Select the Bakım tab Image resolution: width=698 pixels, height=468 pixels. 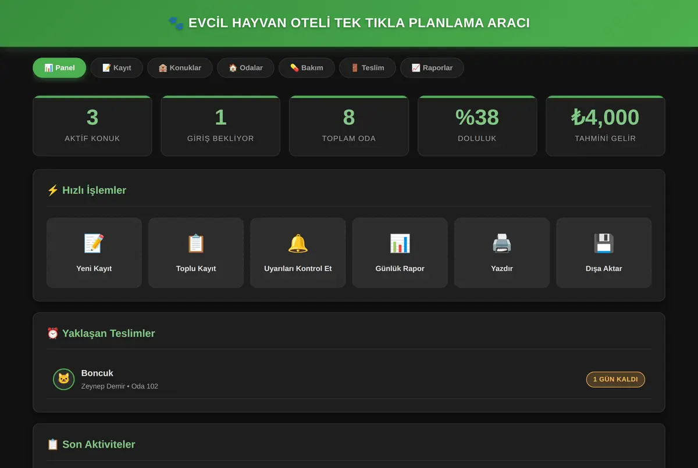pyautogui.click(x=307, y=68)
